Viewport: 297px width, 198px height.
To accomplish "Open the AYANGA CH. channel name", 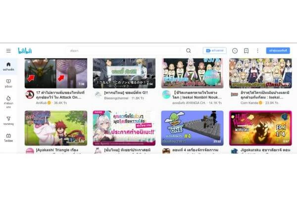I will 189,102.
